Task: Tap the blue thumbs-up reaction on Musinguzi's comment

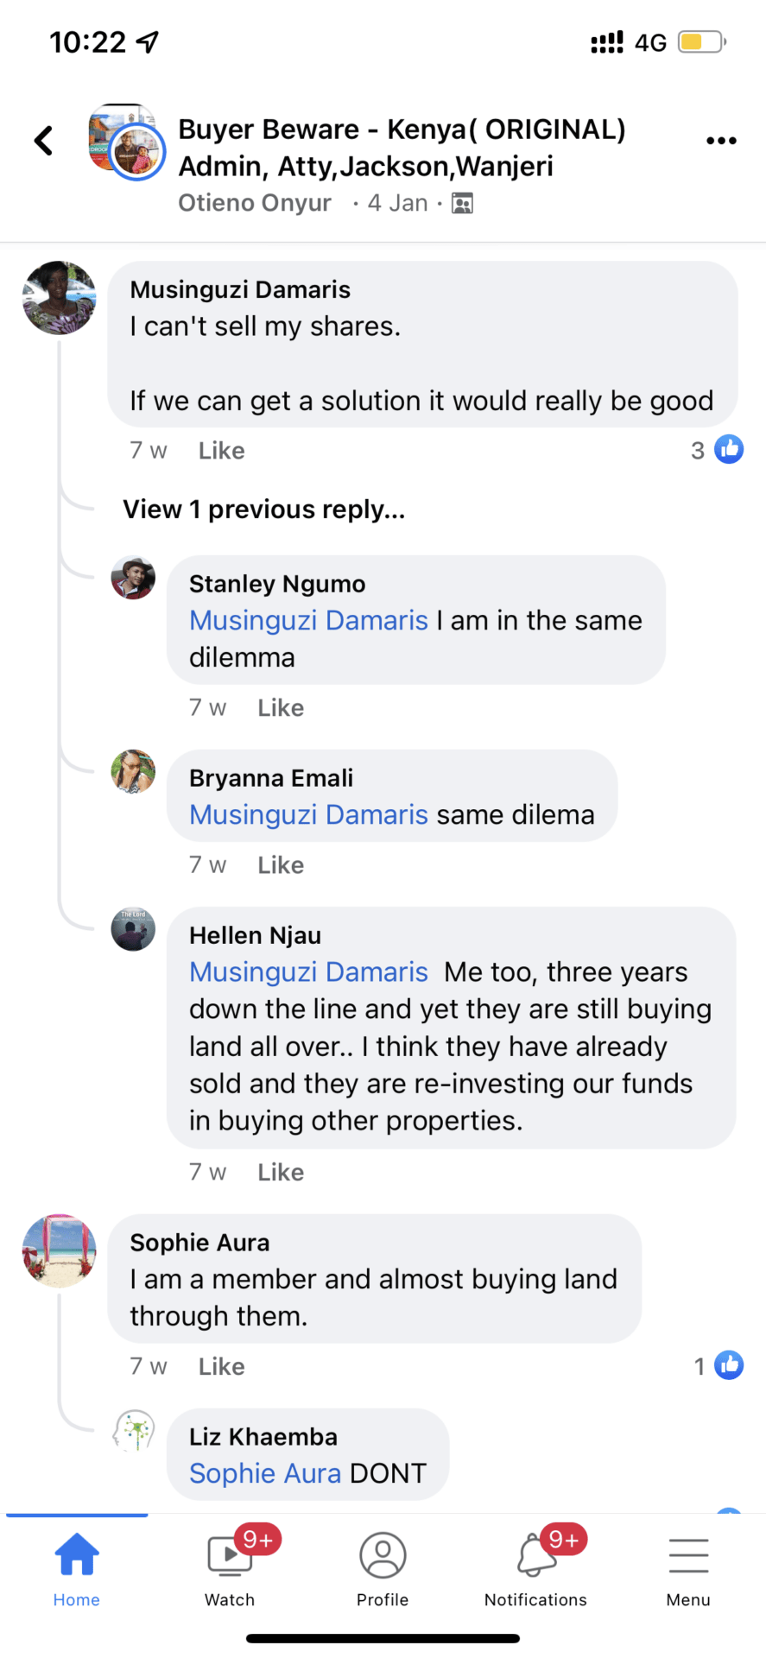Action: 729,450
